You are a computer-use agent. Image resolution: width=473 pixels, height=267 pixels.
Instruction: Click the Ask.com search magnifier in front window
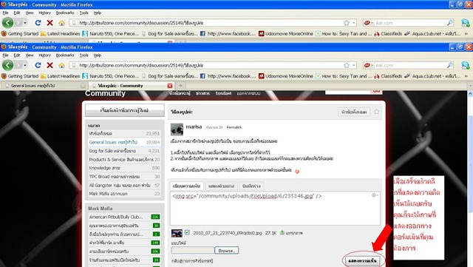(450, 65)
